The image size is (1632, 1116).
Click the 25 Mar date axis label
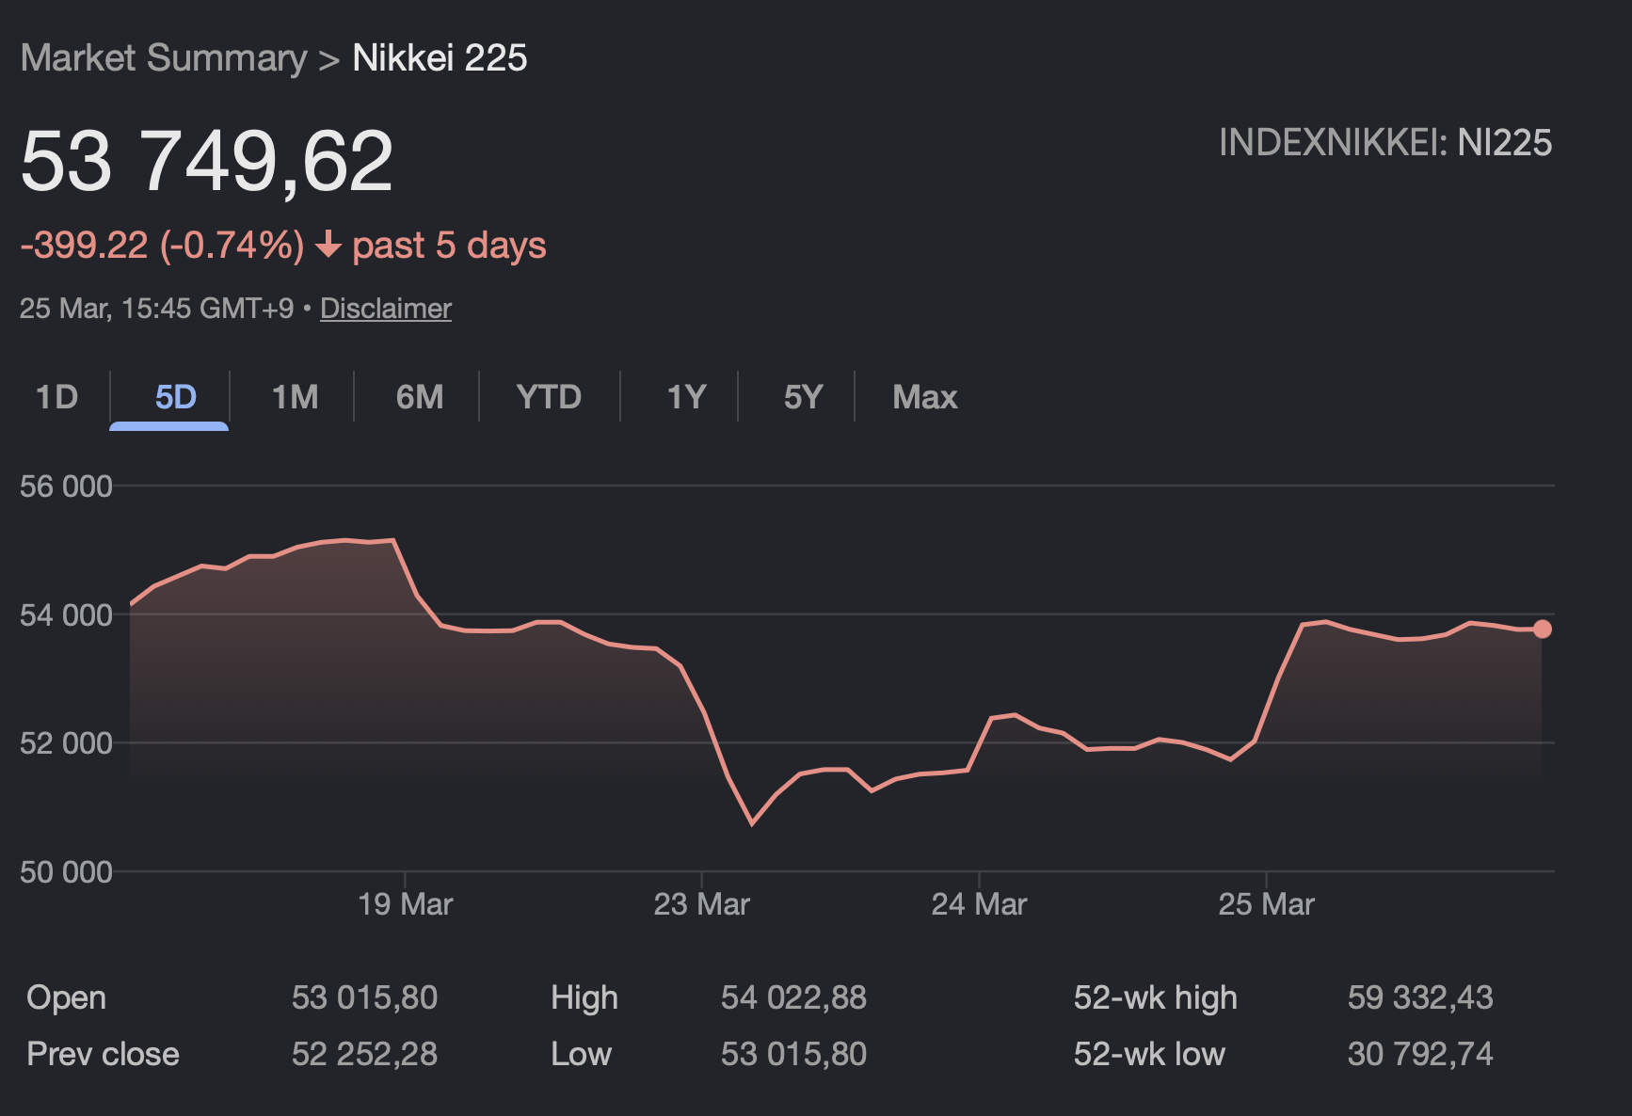click(1266, 904)
